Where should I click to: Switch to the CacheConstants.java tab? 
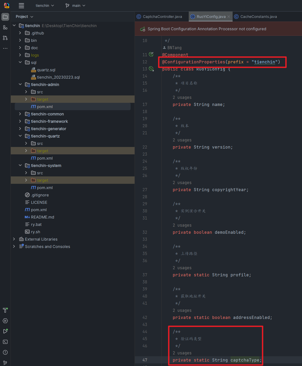click(x=258, y=17)
